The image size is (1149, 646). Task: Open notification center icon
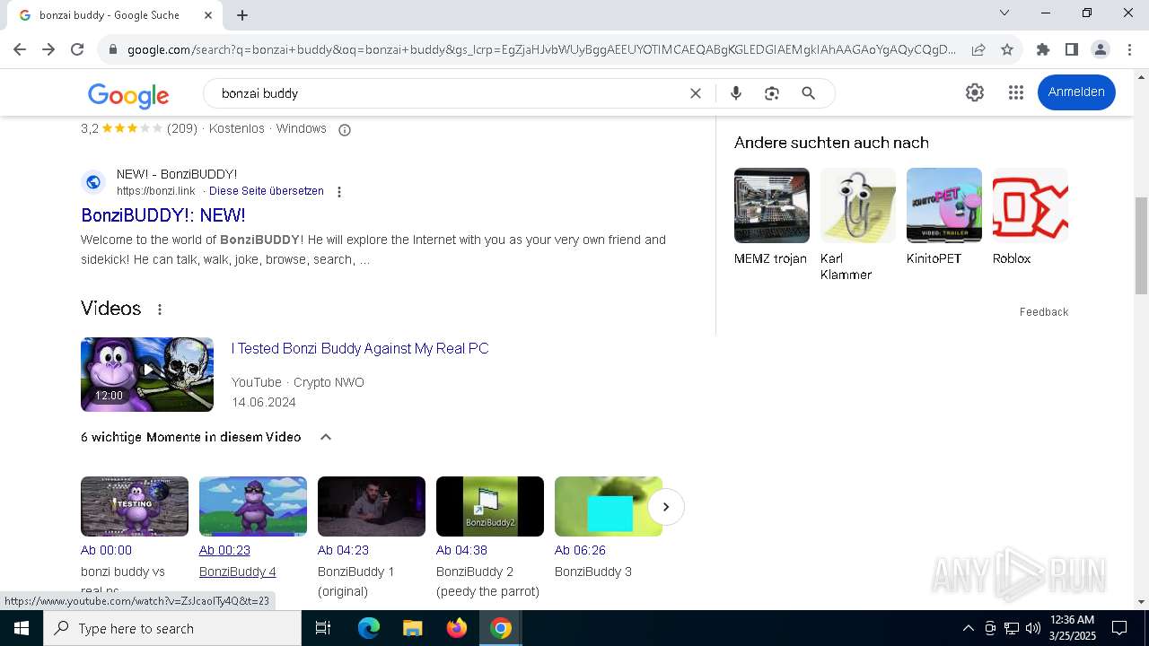coord(1119,628)
